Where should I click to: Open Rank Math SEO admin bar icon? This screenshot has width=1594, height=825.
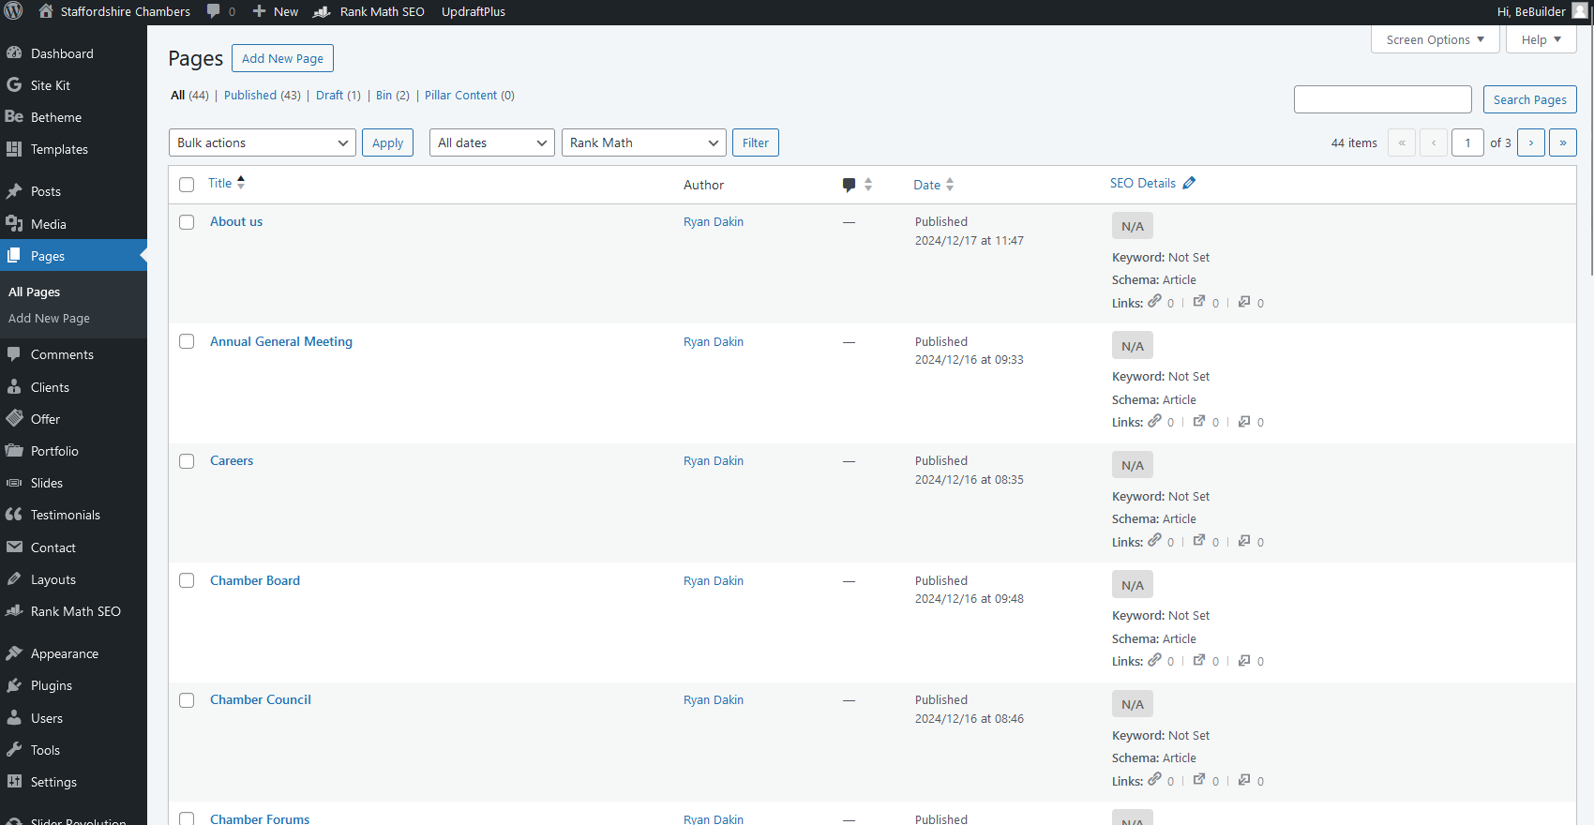[322, 11]
